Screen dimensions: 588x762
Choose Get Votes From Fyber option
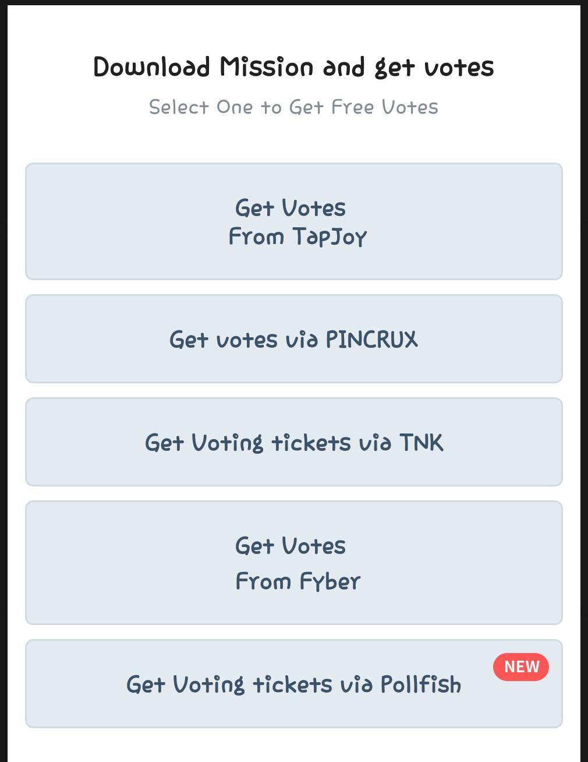coord(293,563)
